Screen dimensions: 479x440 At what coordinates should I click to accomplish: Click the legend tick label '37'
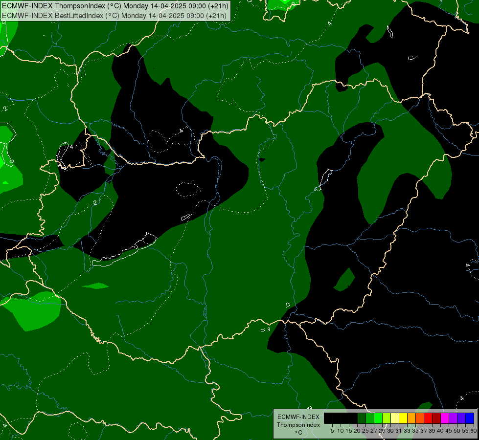point(424,431)
